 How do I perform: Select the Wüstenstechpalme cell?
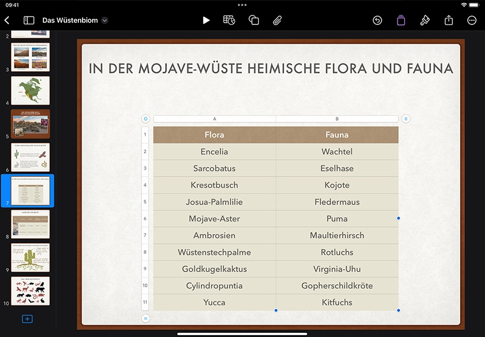click(215, 252)
